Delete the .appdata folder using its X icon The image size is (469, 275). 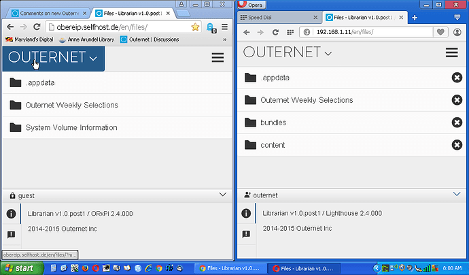coord(456,78)
